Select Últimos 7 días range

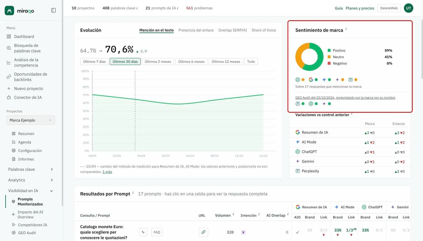coord(94,61)
